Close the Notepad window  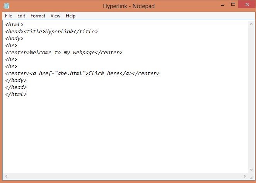click(247, 4)
